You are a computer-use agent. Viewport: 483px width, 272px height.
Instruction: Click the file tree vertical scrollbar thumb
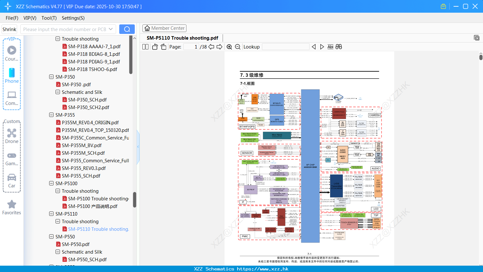[x=134, y=200]
